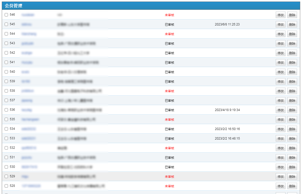
Task: Open the username link of member 535
Action: (x=30, y=119)
